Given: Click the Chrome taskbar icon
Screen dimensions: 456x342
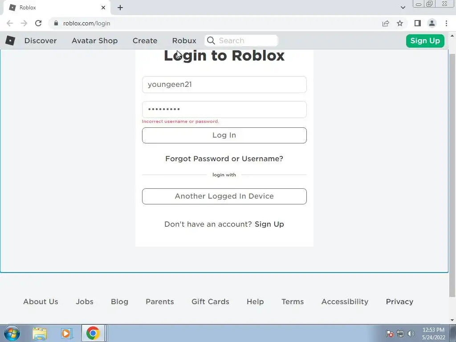Looking at the screenshot, I should point(93,333).
